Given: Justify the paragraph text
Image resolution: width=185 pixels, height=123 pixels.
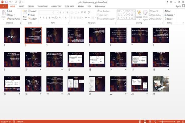Looking at the screenshot, I should coord(80,18).
